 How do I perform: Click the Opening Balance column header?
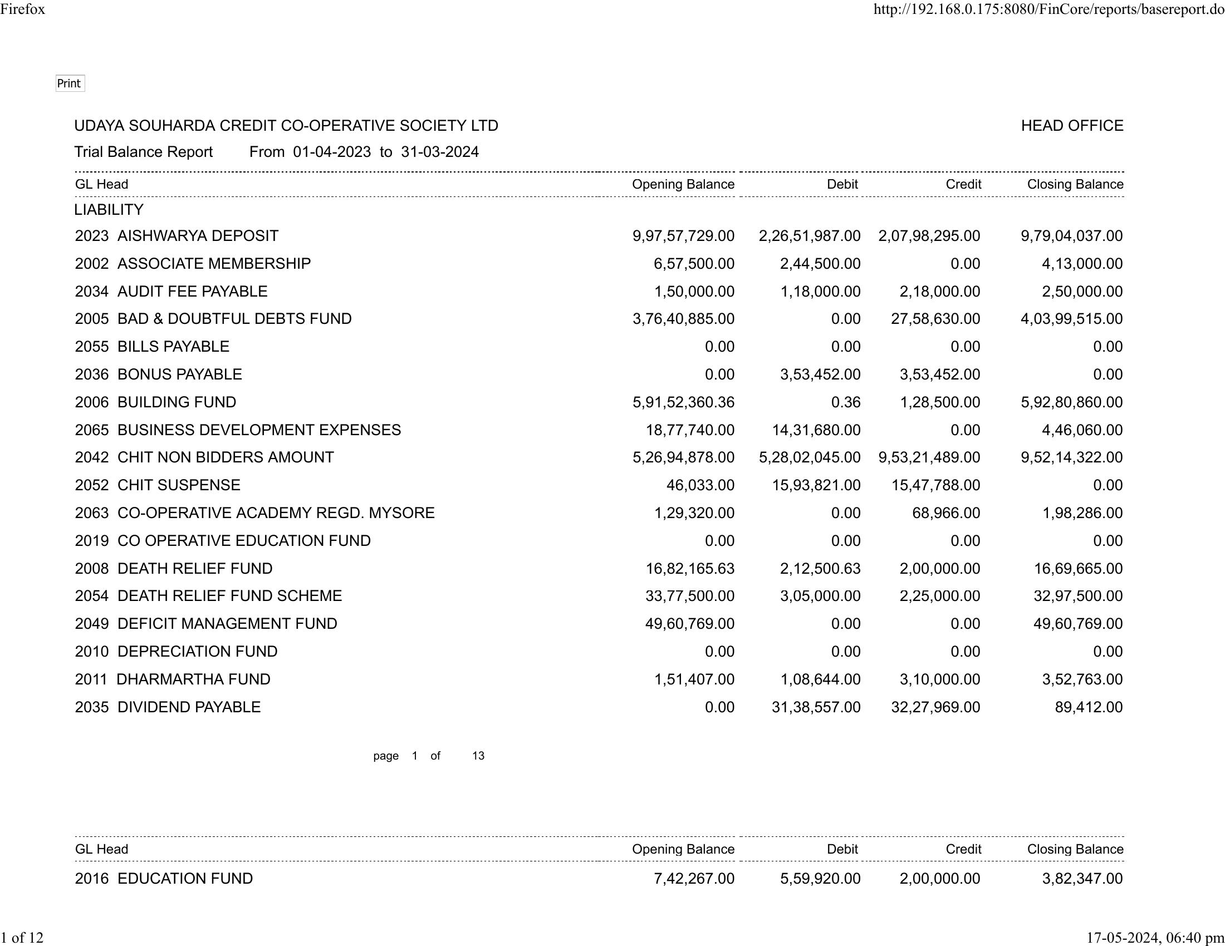click(x=683, y=184)
